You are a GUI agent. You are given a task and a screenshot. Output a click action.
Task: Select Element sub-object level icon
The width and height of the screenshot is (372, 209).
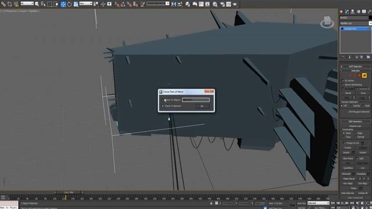click(364, 75)
